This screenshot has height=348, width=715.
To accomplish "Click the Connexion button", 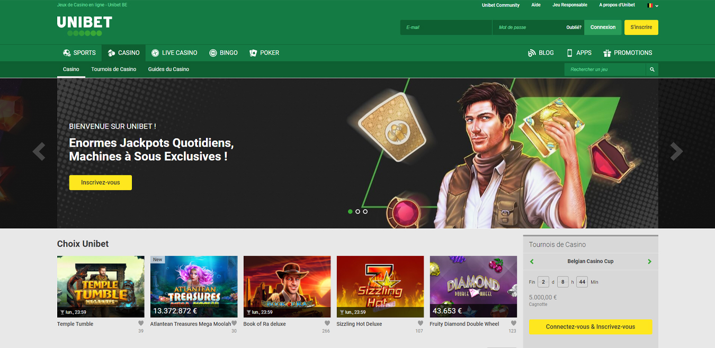I will point(603,28).
